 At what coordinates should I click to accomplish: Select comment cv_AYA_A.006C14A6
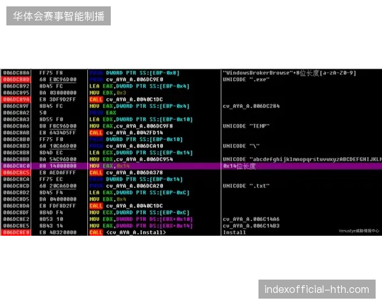point(251,219)
